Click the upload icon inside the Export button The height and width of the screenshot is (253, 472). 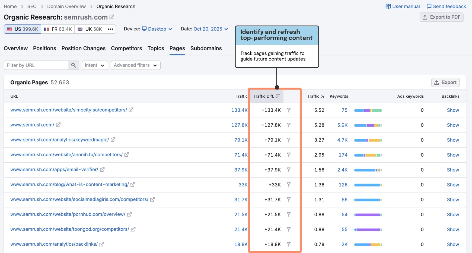[437, 82]
